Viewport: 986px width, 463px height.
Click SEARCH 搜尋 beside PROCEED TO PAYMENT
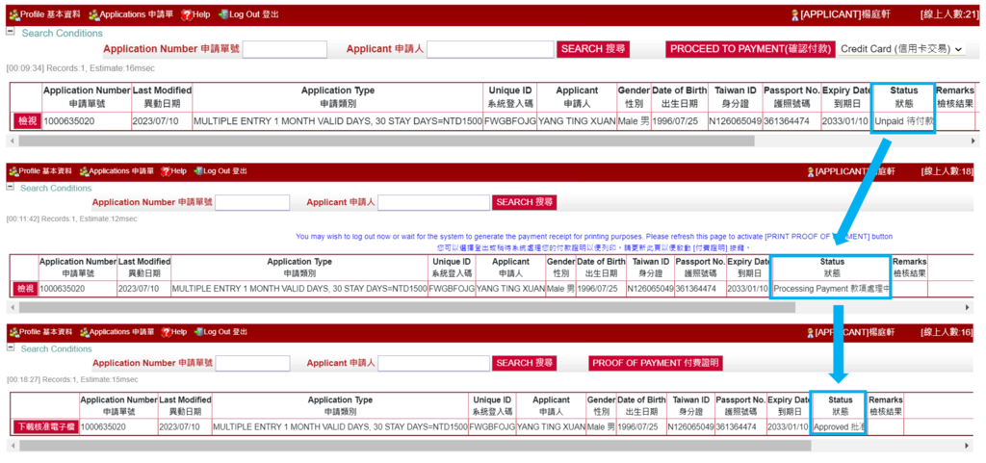[x=592, y=49]
